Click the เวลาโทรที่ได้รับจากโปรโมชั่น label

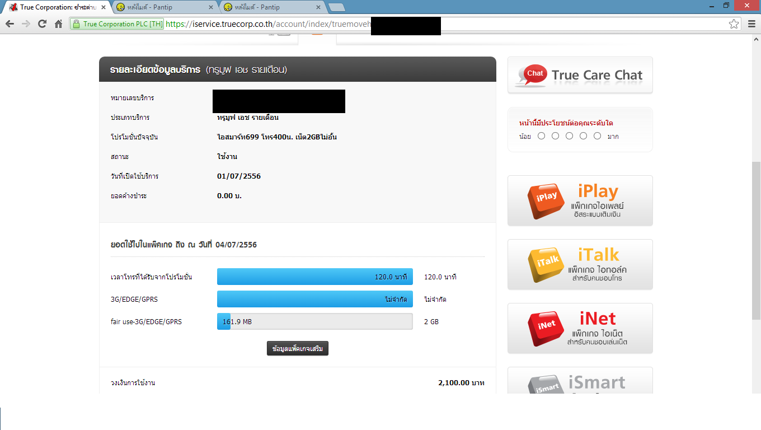coord(152,277)
